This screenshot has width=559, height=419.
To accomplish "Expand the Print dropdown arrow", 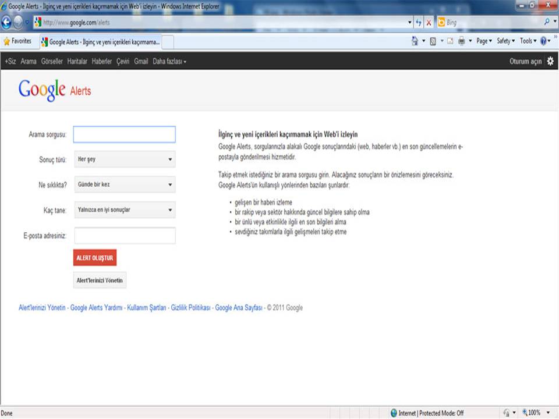I will (470, 41).
